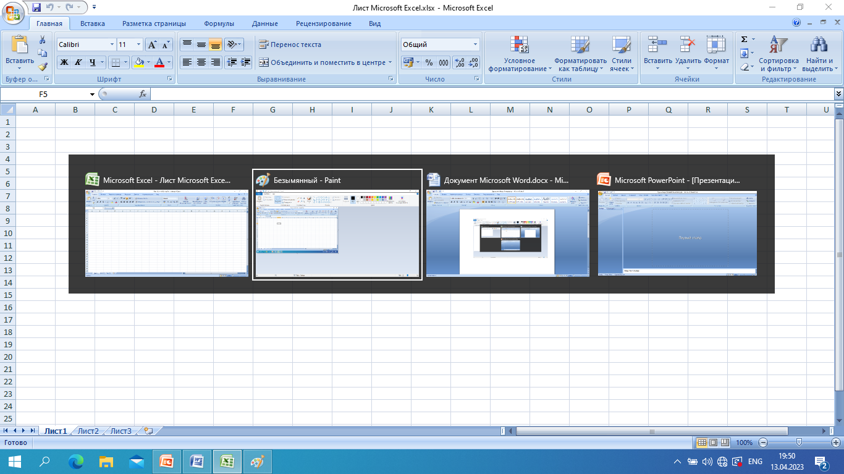Image resolution: width=844 pixels, height=474 pixels.
Task: Click the Cut scissors icon
Action: click(43, 41)
